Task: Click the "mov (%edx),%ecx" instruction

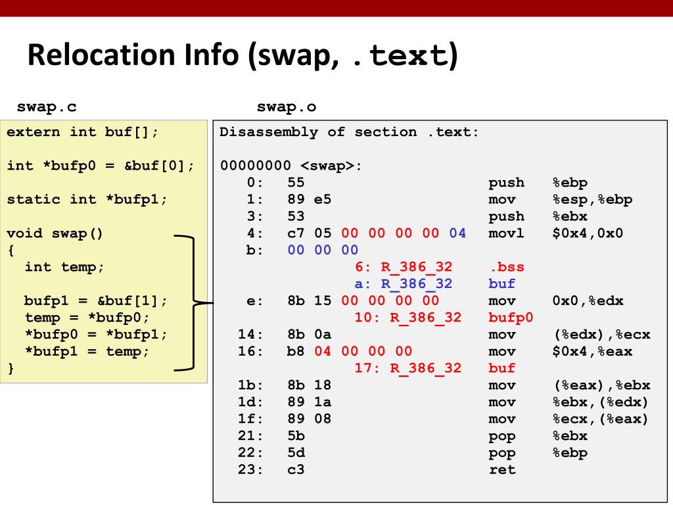Action: (569, 335)
